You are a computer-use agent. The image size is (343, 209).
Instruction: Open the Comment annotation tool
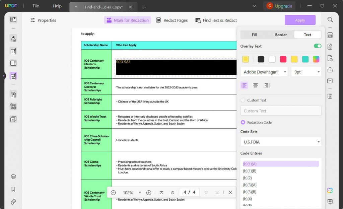13,38
